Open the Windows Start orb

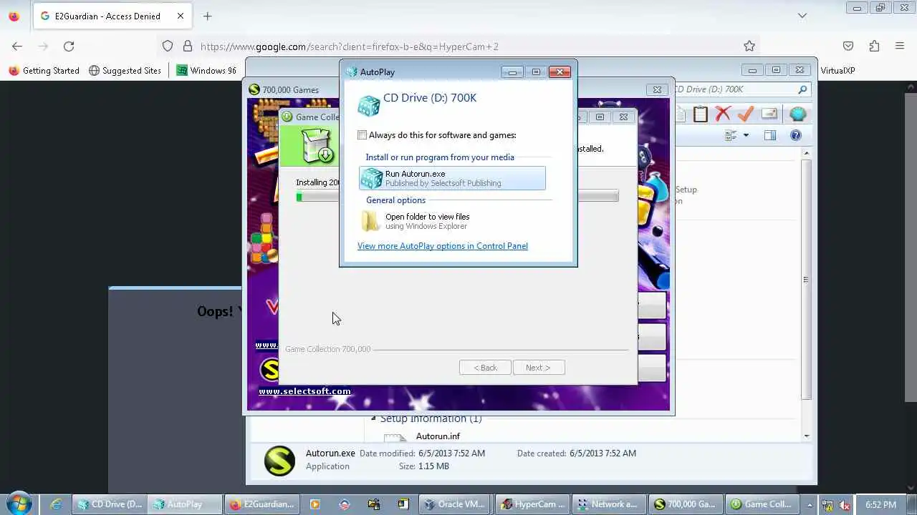tap(19, 504)
